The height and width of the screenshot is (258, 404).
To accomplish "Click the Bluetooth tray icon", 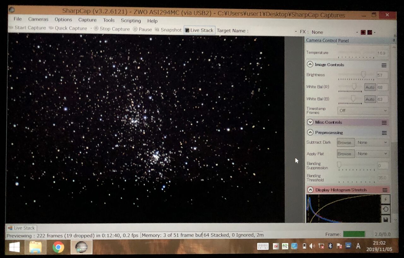I will point(330,246).
